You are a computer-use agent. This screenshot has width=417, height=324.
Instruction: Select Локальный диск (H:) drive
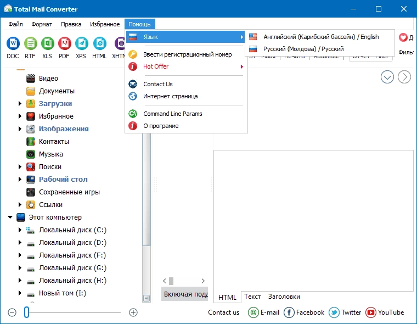click(x=66, y=281)
